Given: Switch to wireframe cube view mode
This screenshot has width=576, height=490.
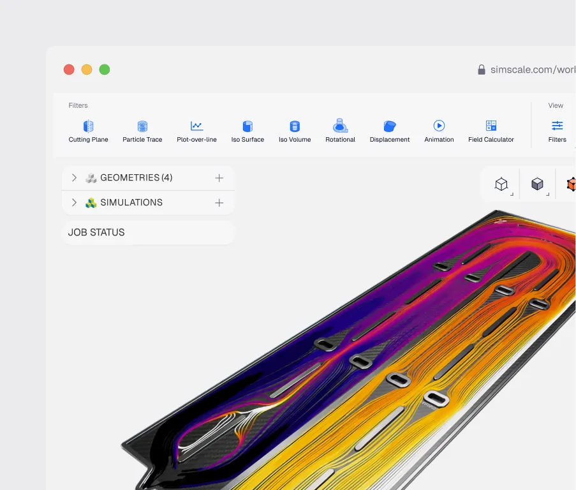Looking at the screenshot, I should point(501,184).
